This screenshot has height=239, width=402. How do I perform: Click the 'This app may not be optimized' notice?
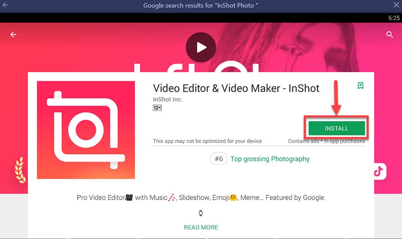click(x=207, y=141)
